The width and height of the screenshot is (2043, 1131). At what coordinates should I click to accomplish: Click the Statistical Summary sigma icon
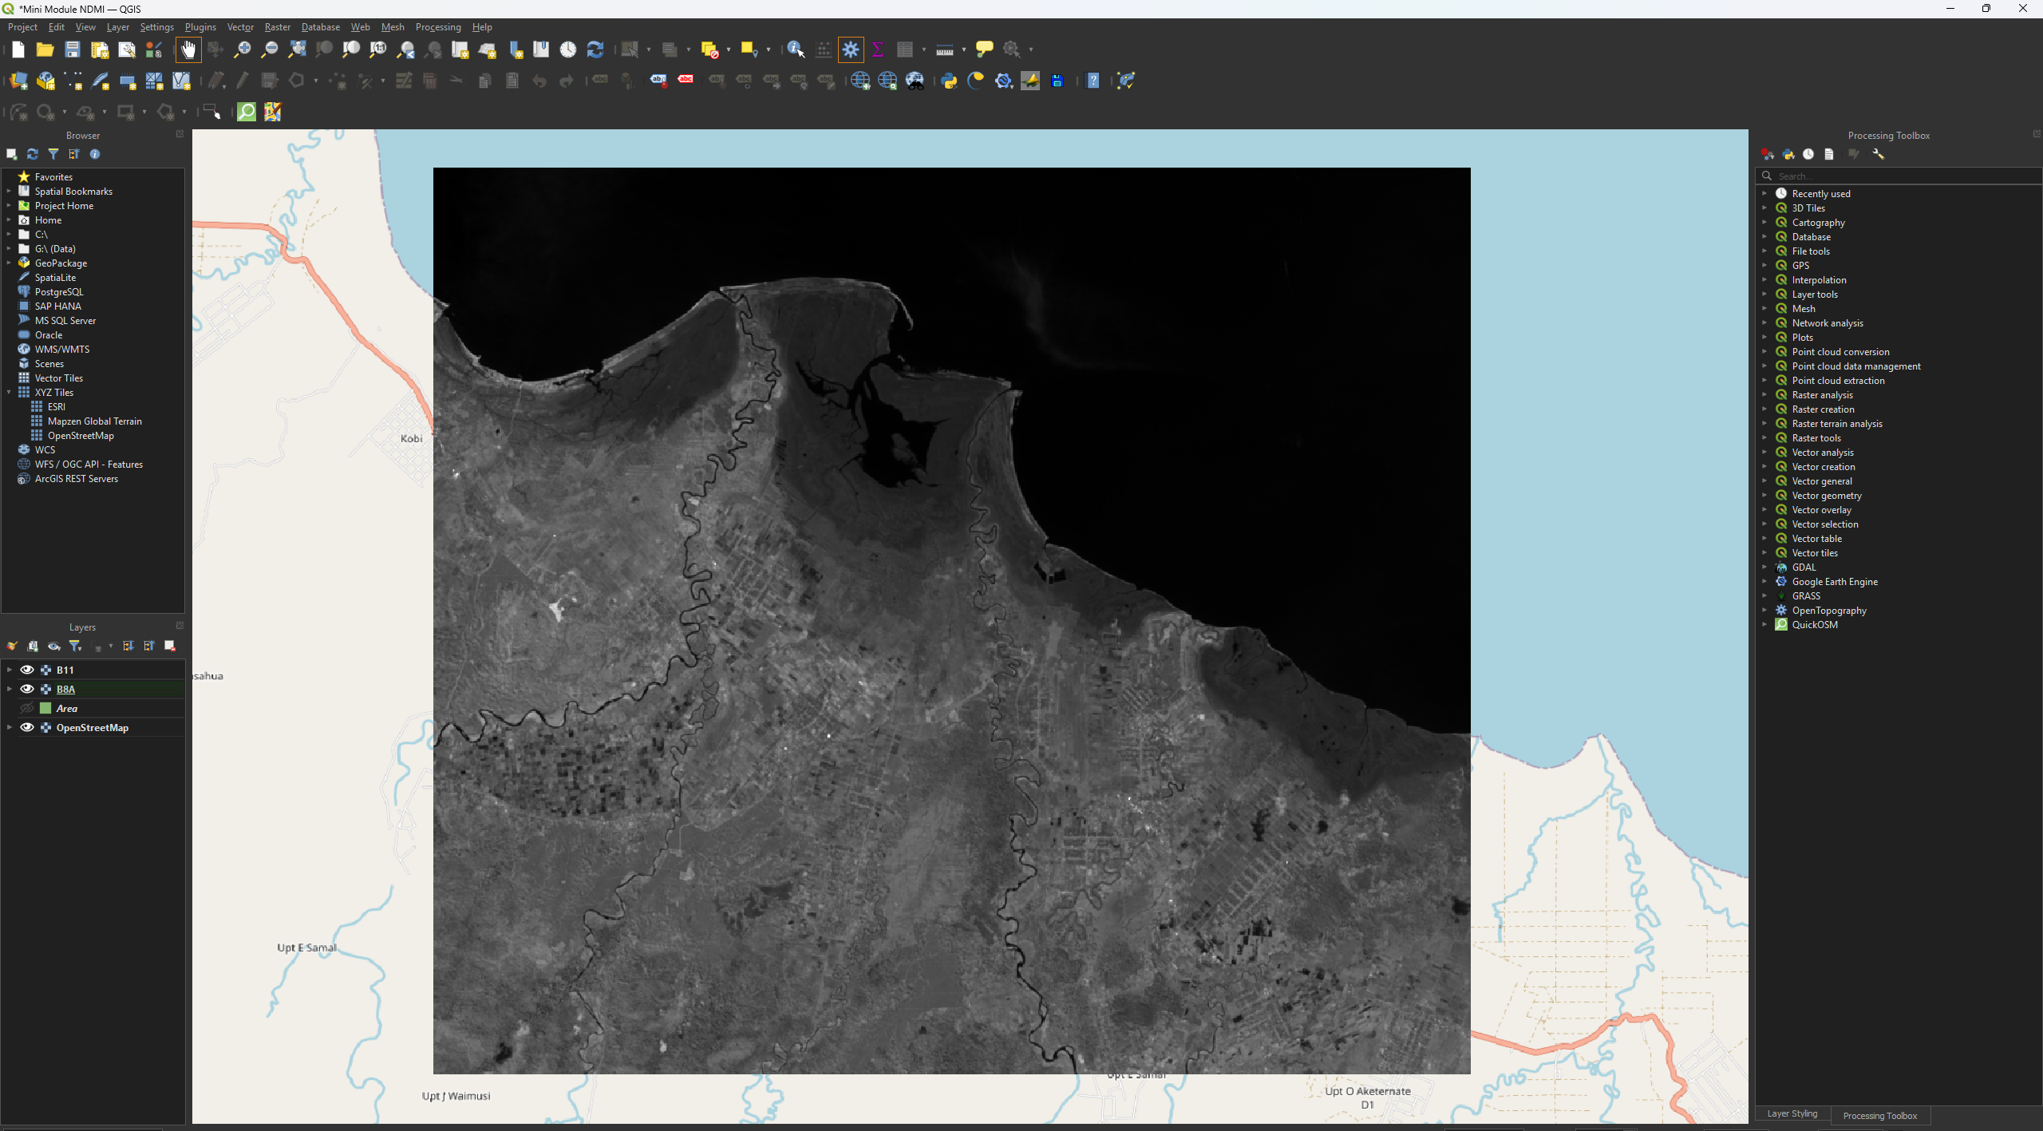click(x=878, y=49)
